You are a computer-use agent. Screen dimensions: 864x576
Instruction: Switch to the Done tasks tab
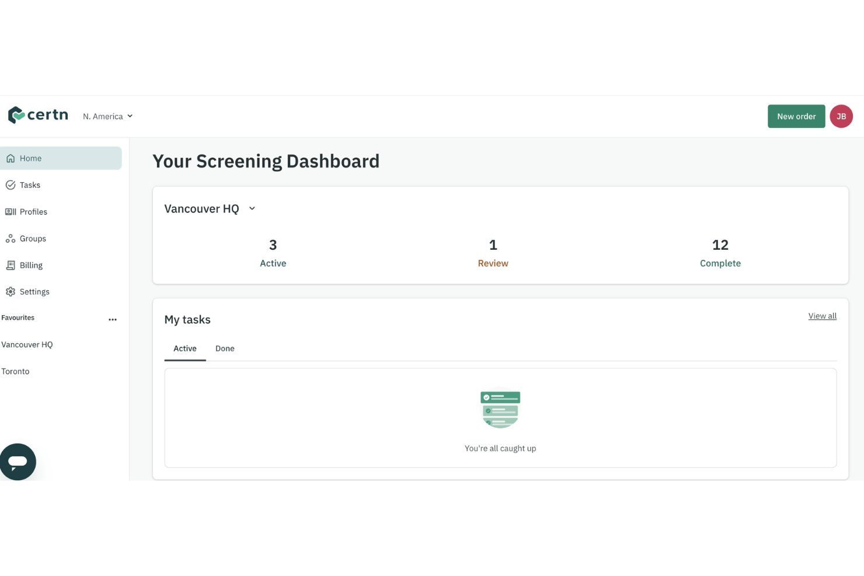pos(225,348)
